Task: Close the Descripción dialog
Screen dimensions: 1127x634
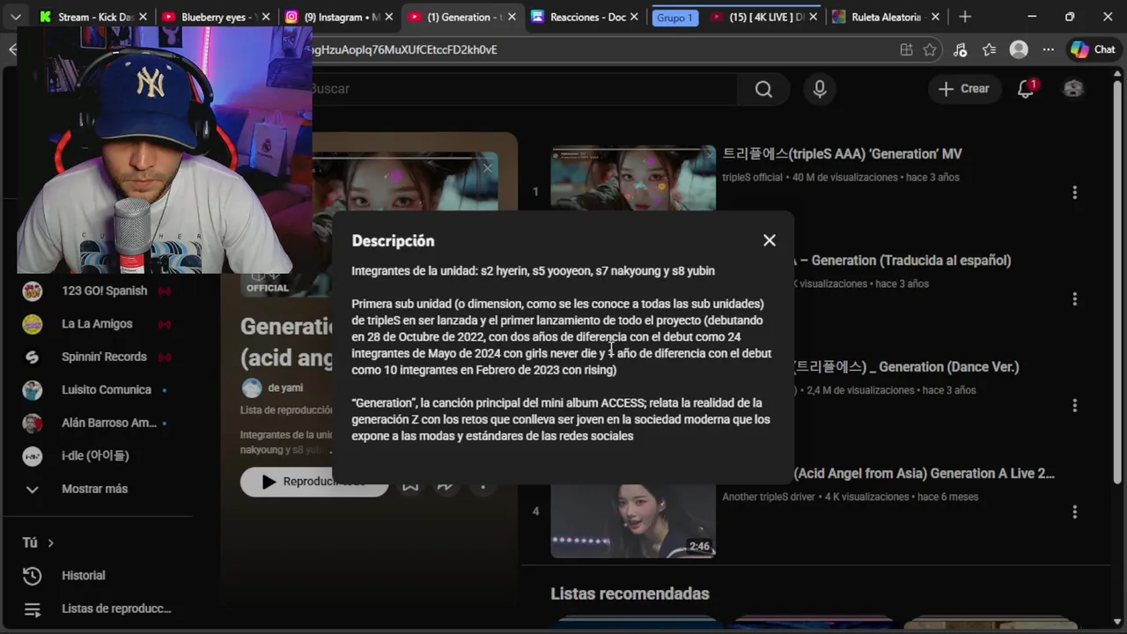Action: [x=770, y=240]
